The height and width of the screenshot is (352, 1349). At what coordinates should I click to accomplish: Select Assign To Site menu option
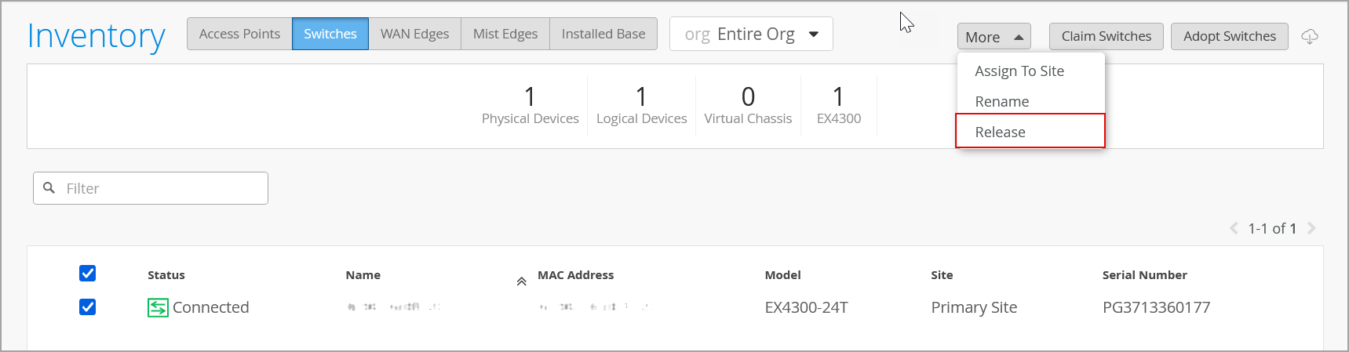tap(1019, 71)
